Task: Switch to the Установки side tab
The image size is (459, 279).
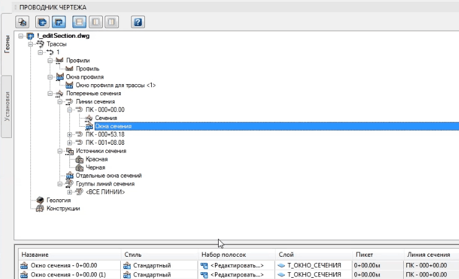Action: pyautogui.click(x=7, y=108)
